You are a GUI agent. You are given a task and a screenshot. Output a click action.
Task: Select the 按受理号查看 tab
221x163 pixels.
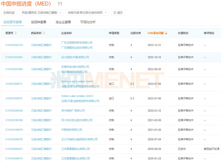click(x=12, y=22)
